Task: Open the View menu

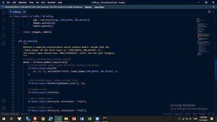Action: pyautogui.click(x=32, y=2)
